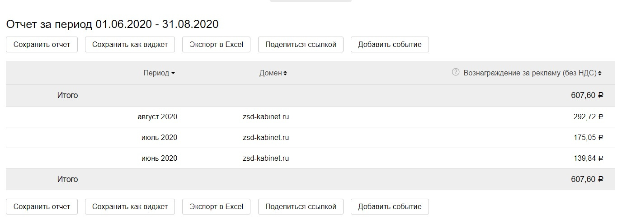Click bottom Сохранить отчет button

(42, 206)
